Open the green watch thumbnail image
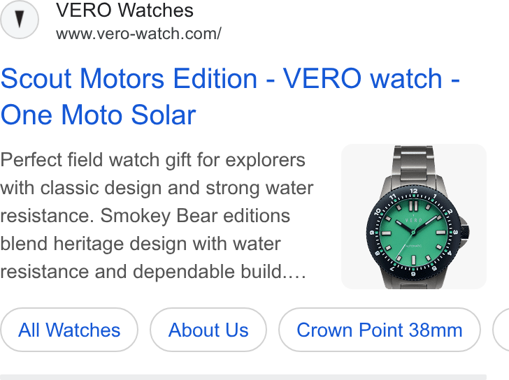The height and width of the screenshot is (380, 509). [x=414, y=217]
